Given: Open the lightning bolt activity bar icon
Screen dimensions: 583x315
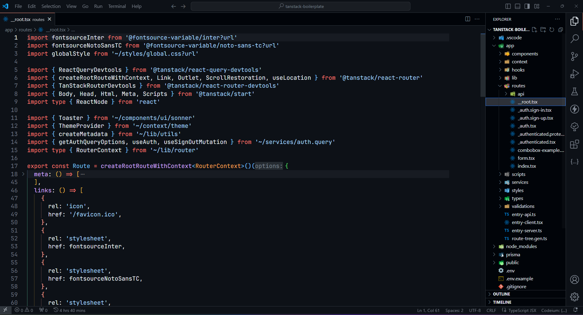Looking at the screenshot, I should pyautogui.click(x=574, y=109).
